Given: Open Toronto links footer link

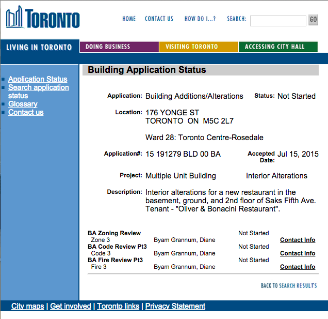Looking at the screenshot, I should (x=118, y=306).
